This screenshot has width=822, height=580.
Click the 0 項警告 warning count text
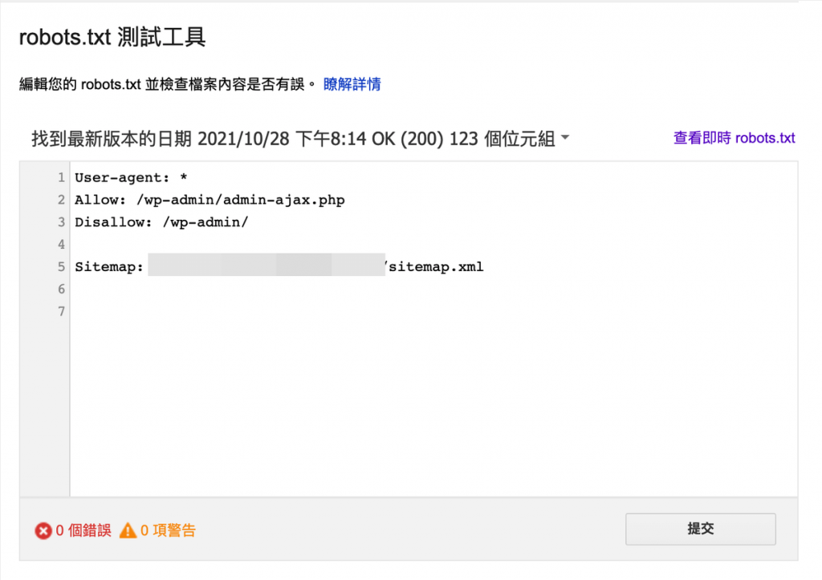coord(168,530)
